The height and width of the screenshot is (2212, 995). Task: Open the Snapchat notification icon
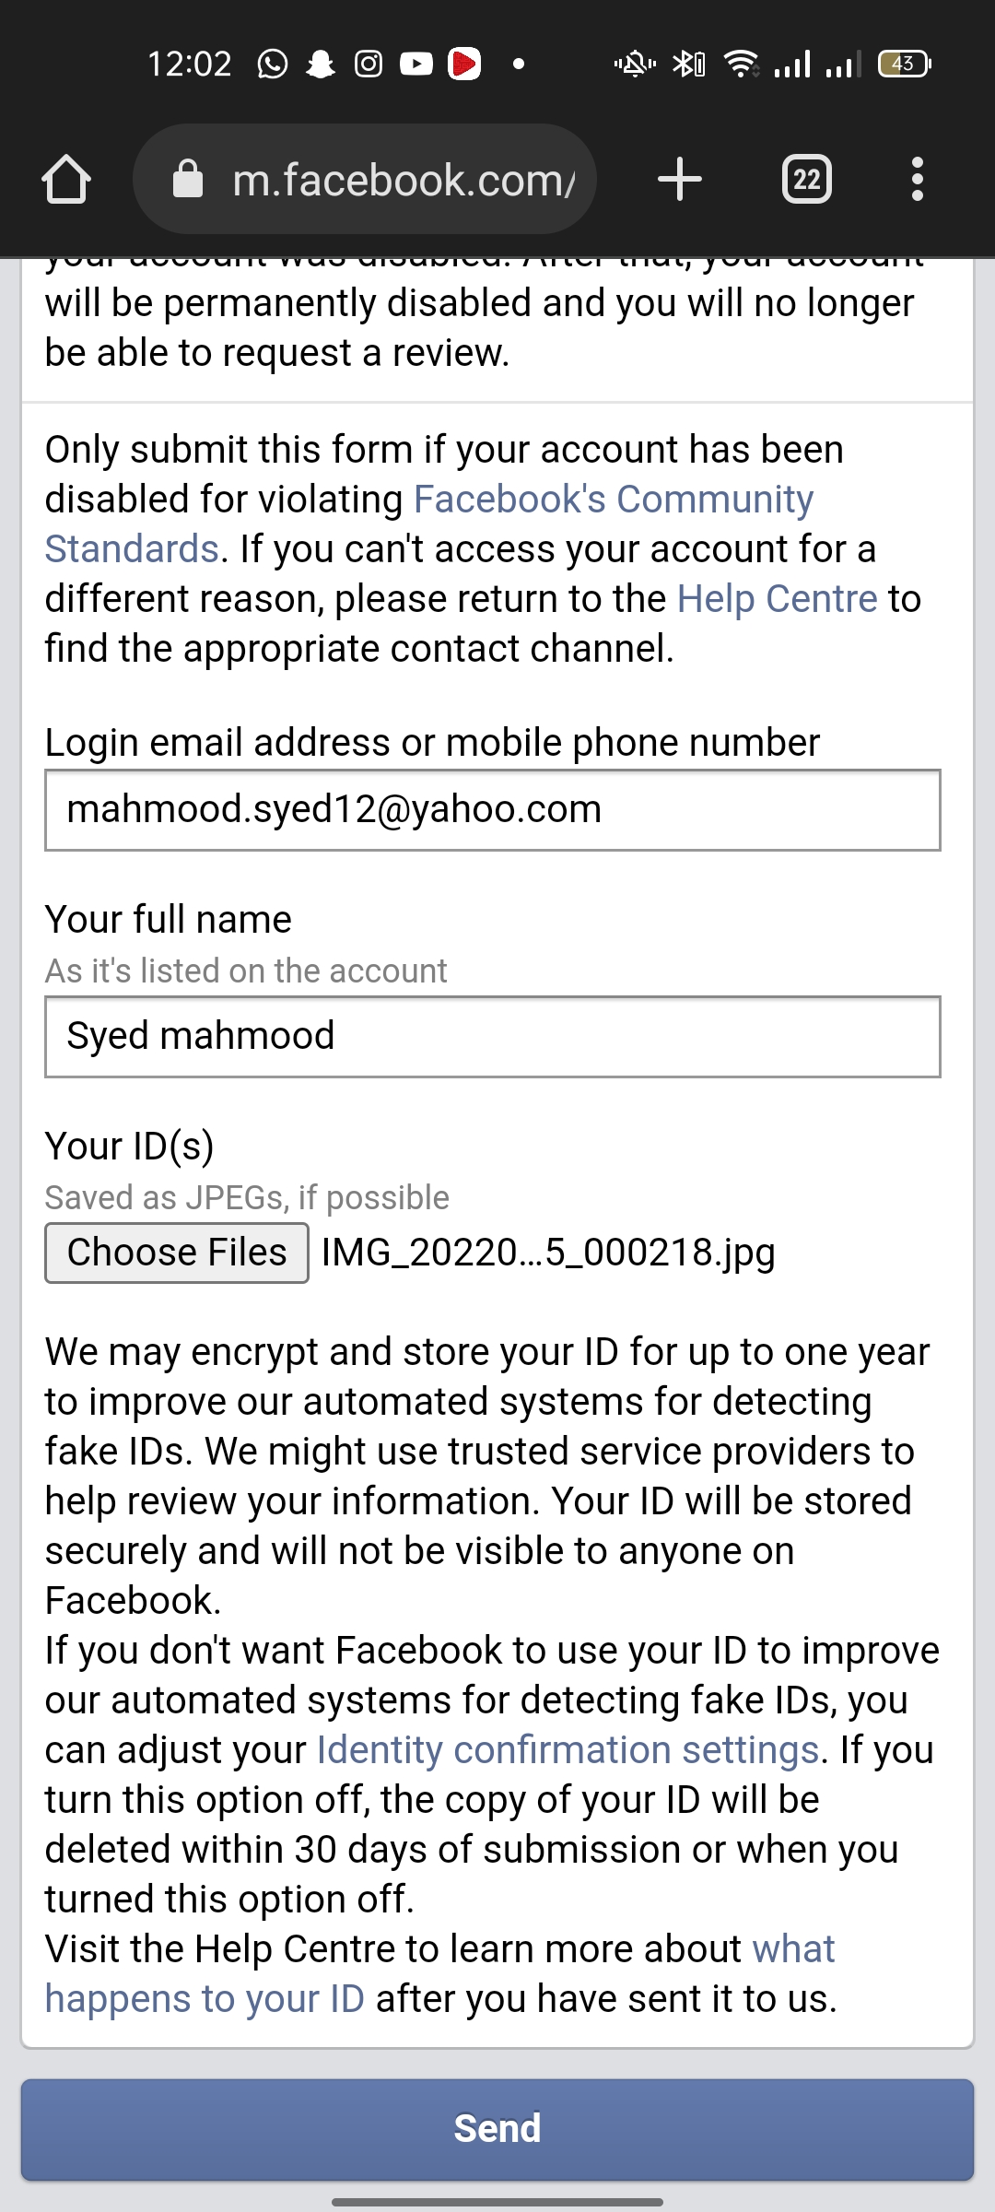[x=322, y=63]
